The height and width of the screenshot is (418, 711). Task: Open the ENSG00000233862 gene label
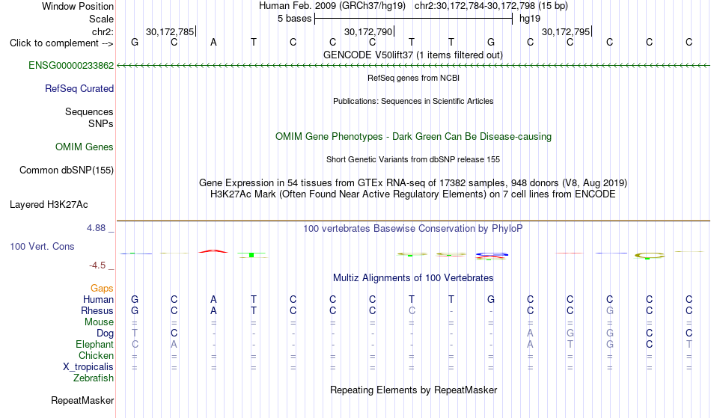(x=71, y=65)
